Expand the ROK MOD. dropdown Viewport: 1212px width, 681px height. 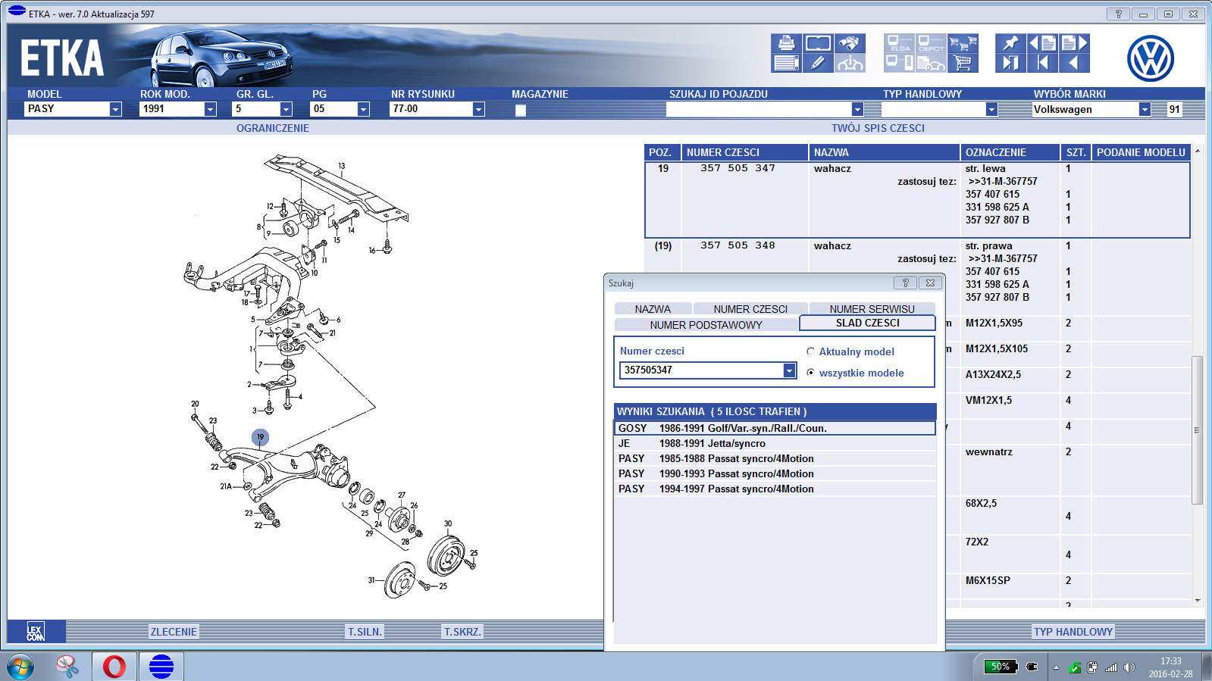pos(210,109)
